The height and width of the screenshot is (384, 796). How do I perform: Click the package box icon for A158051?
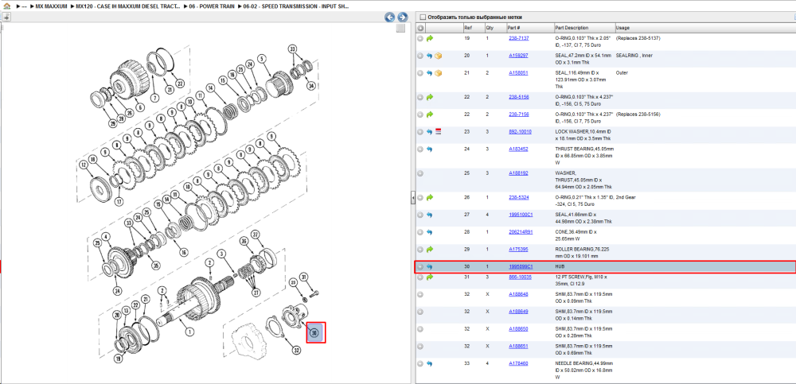pos(438,73)
